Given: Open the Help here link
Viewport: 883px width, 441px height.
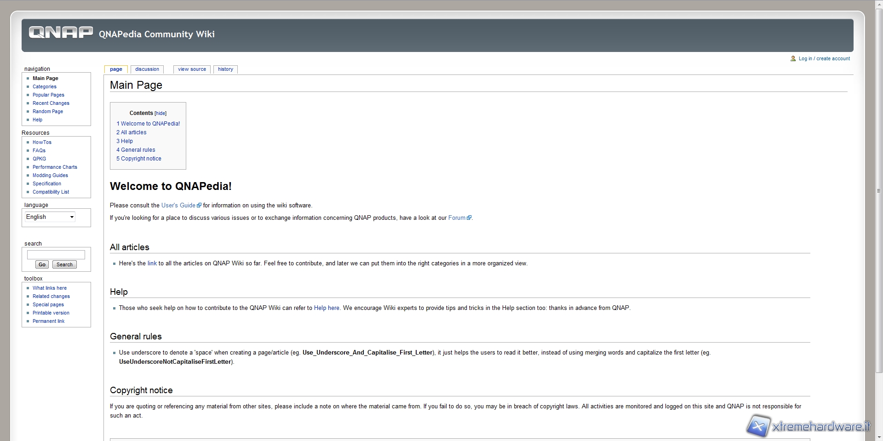Looking at the screenshot, I should (327, 308).
